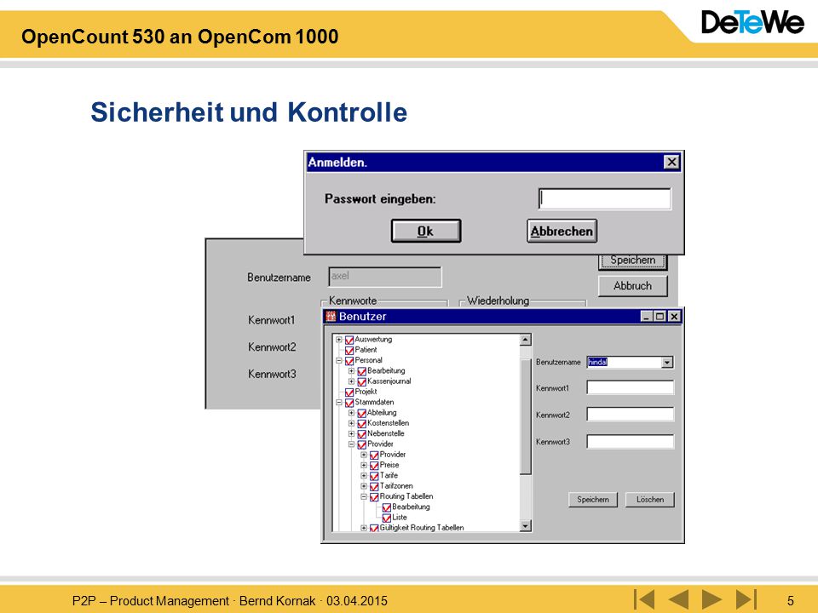
Task: Expand the Tarife tree node
Action: tap(364, 476)
